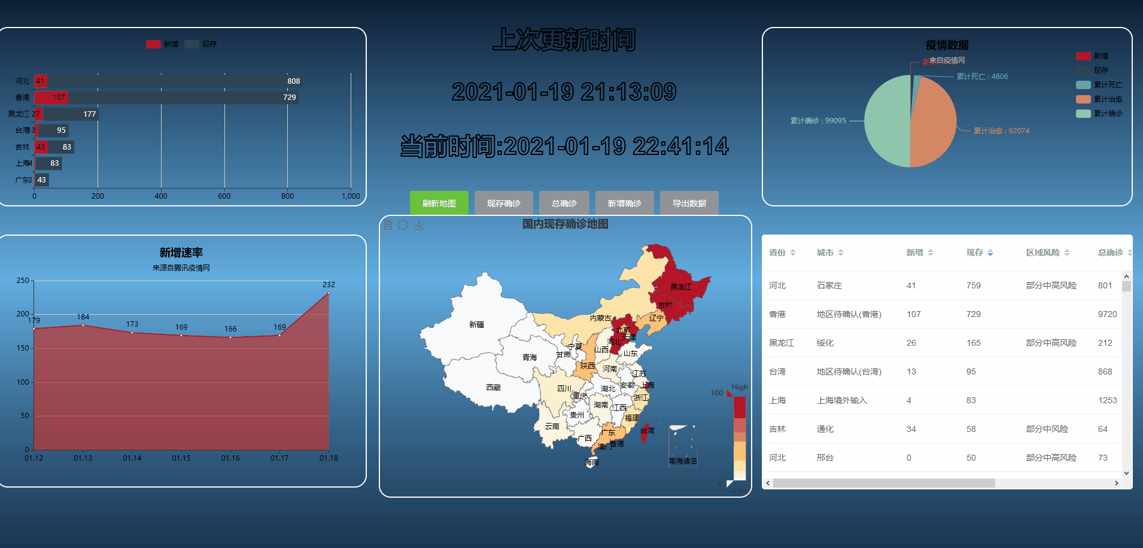
Task: Toggle 新增 in the pie chart legend
Action: 1092,56
